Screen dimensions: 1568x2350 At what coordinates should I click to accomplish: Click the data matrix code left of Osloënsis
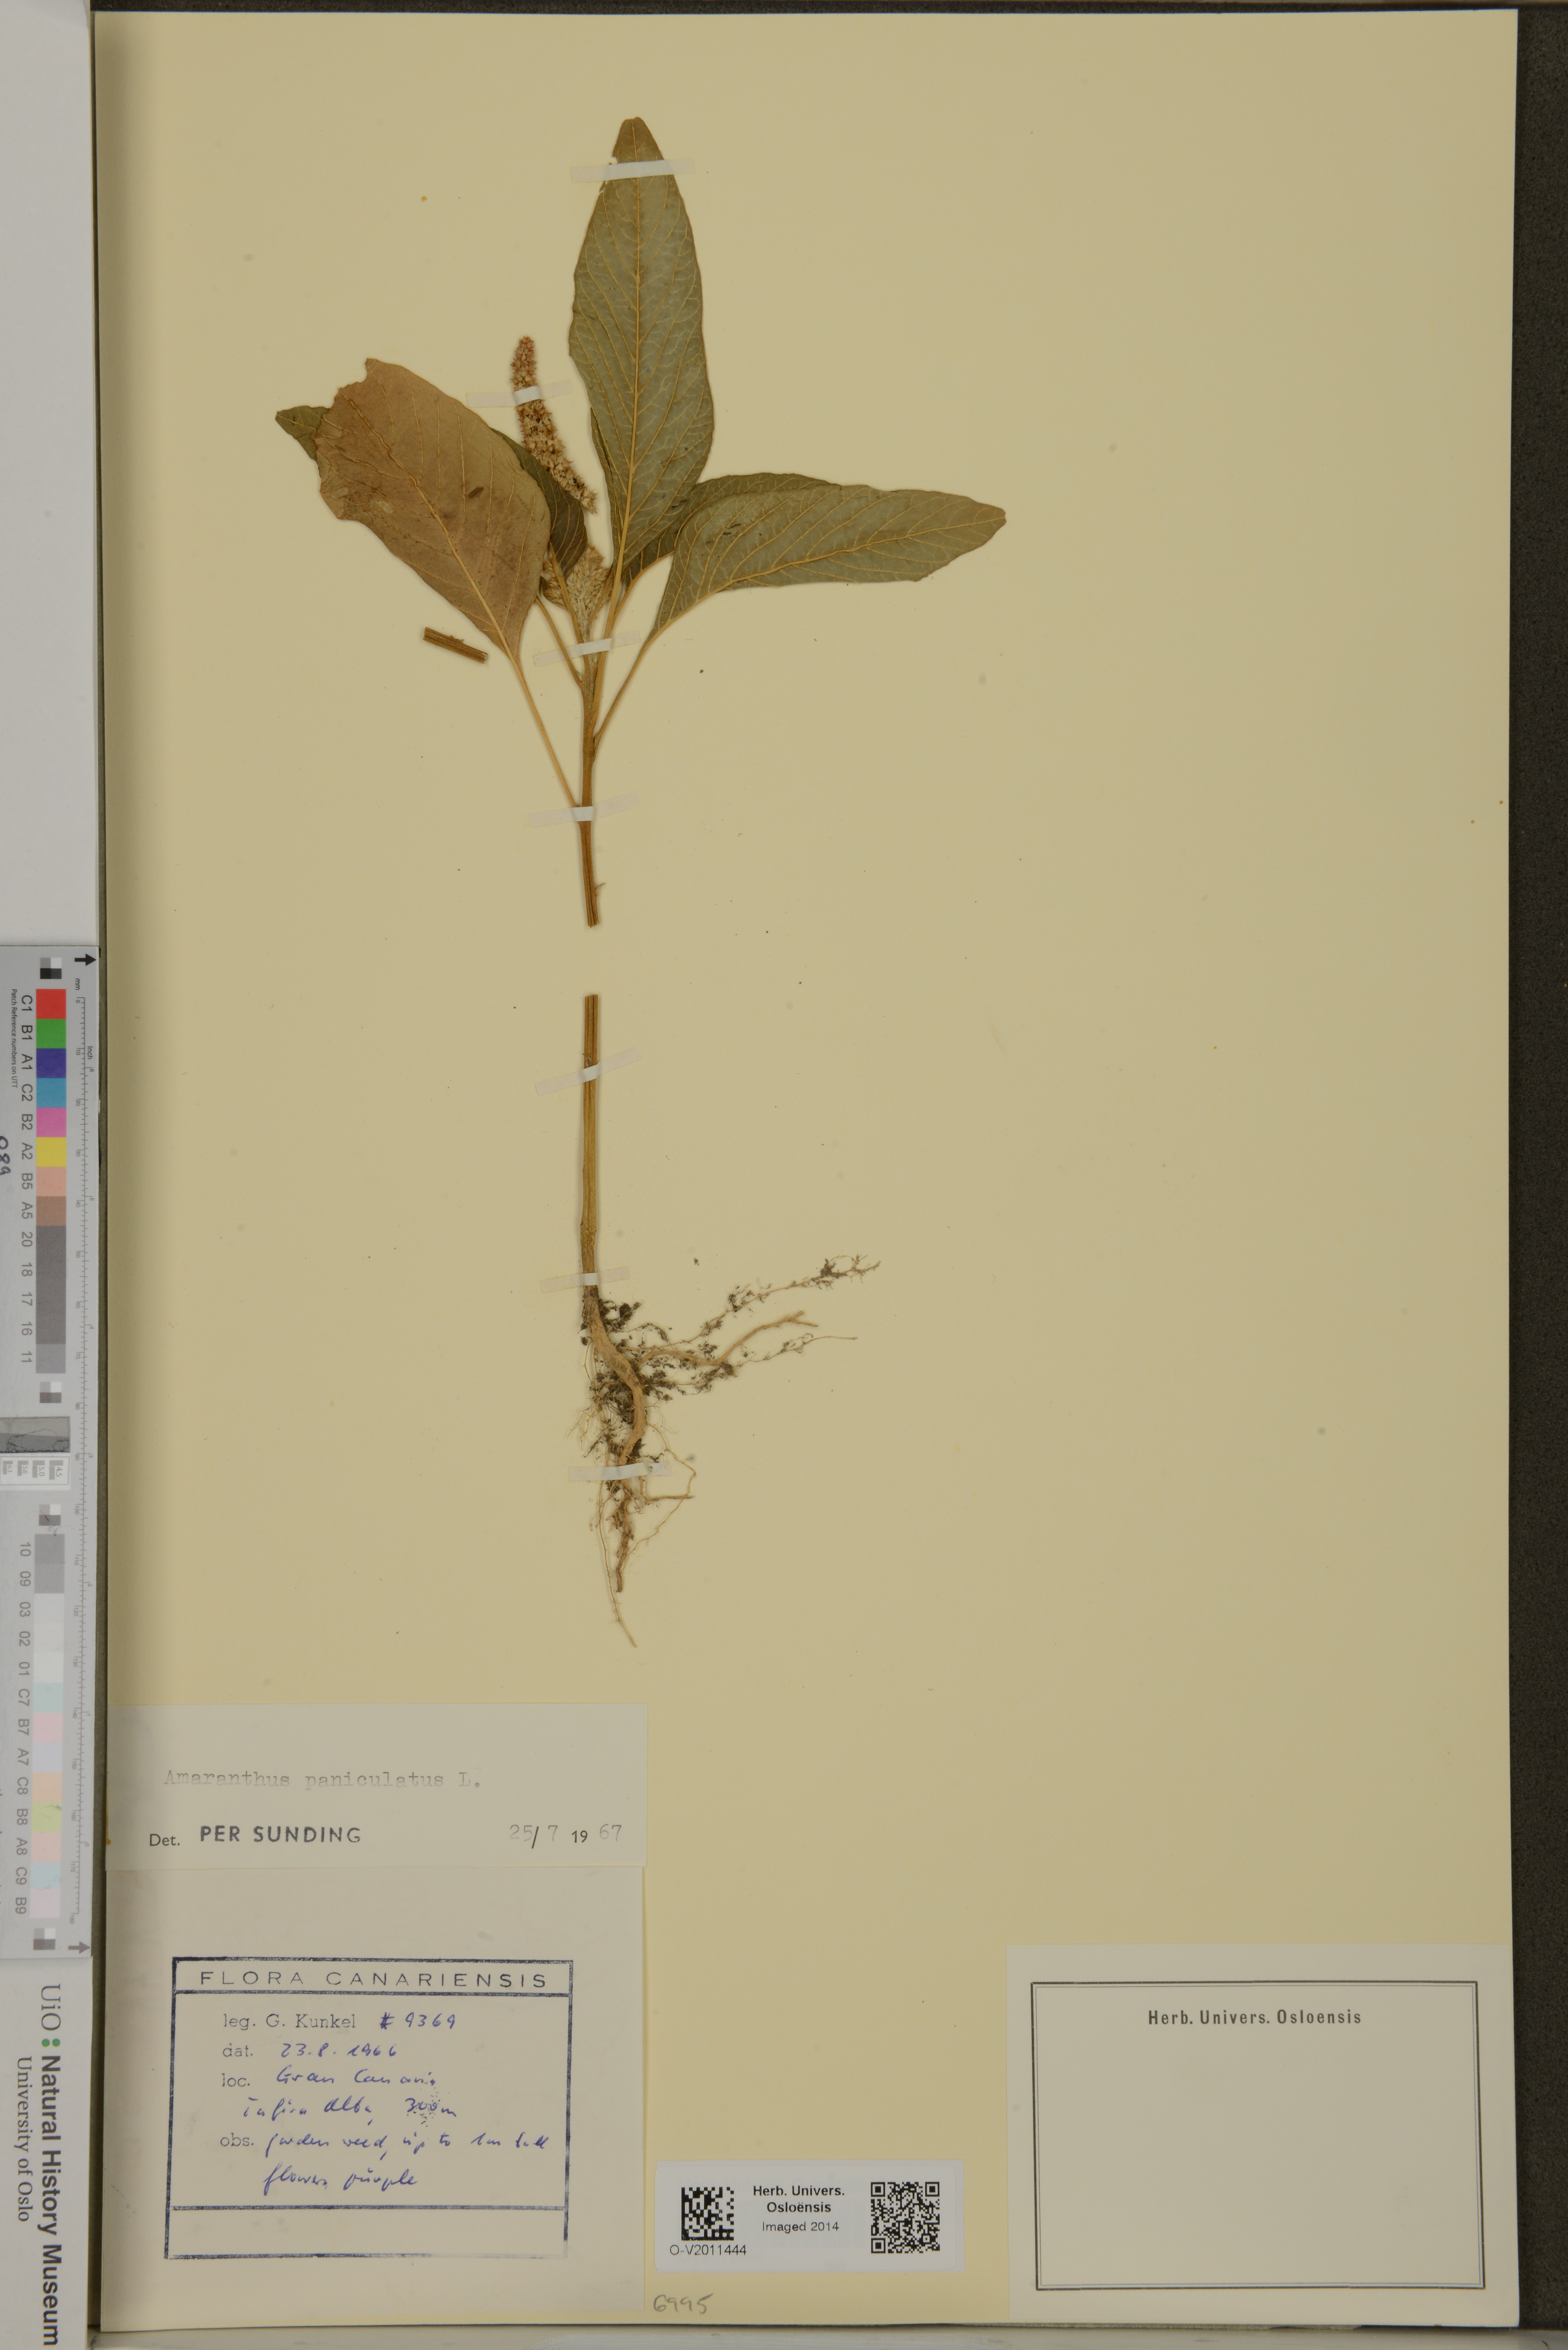tap(708, 2214)
